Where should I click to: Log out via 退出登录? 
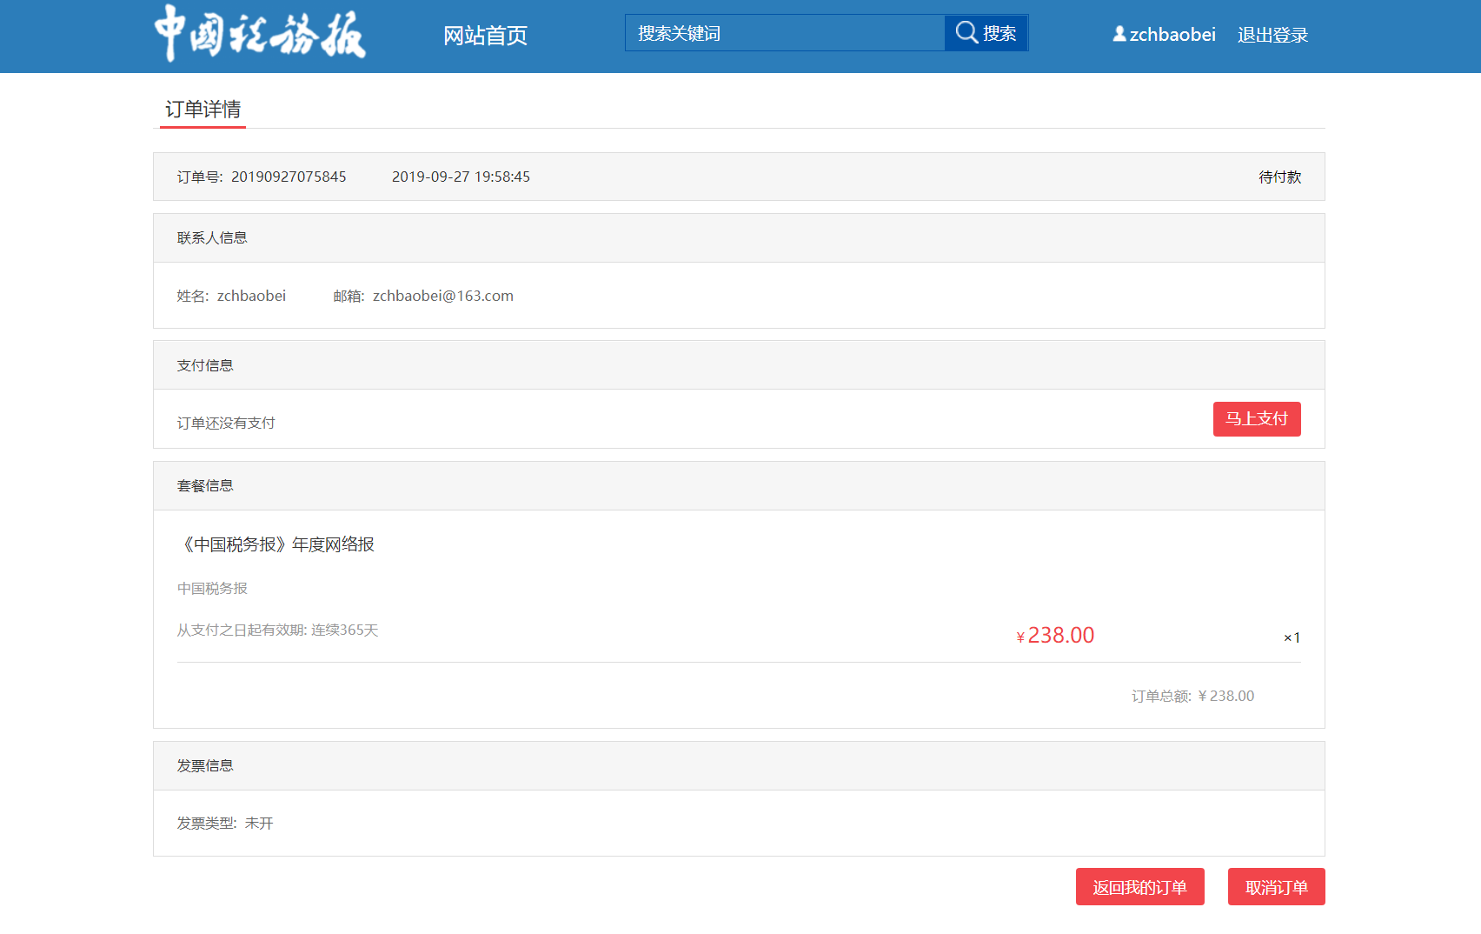point(1272,36)
